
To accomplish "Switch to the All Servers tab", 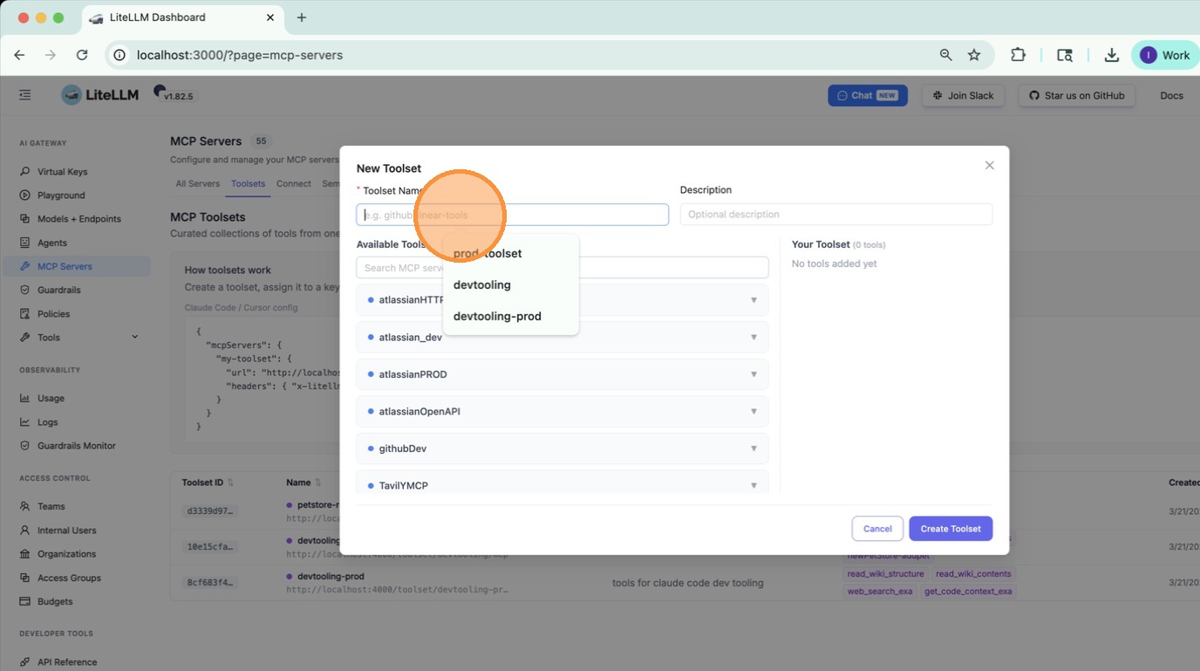I will click(x=198, y=184).
